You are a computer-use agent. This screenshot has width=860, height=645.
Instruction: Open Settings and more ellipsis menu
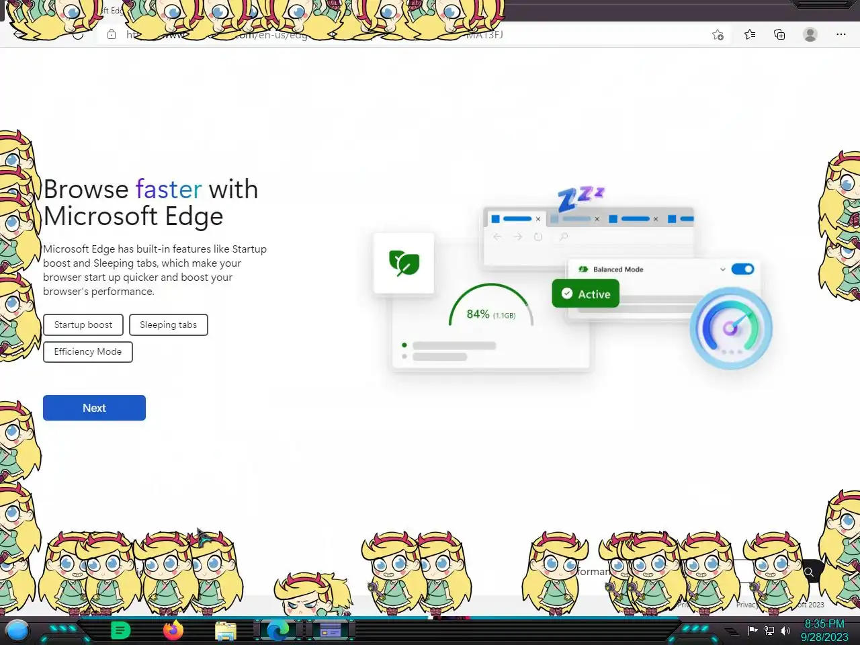point(841,34)
